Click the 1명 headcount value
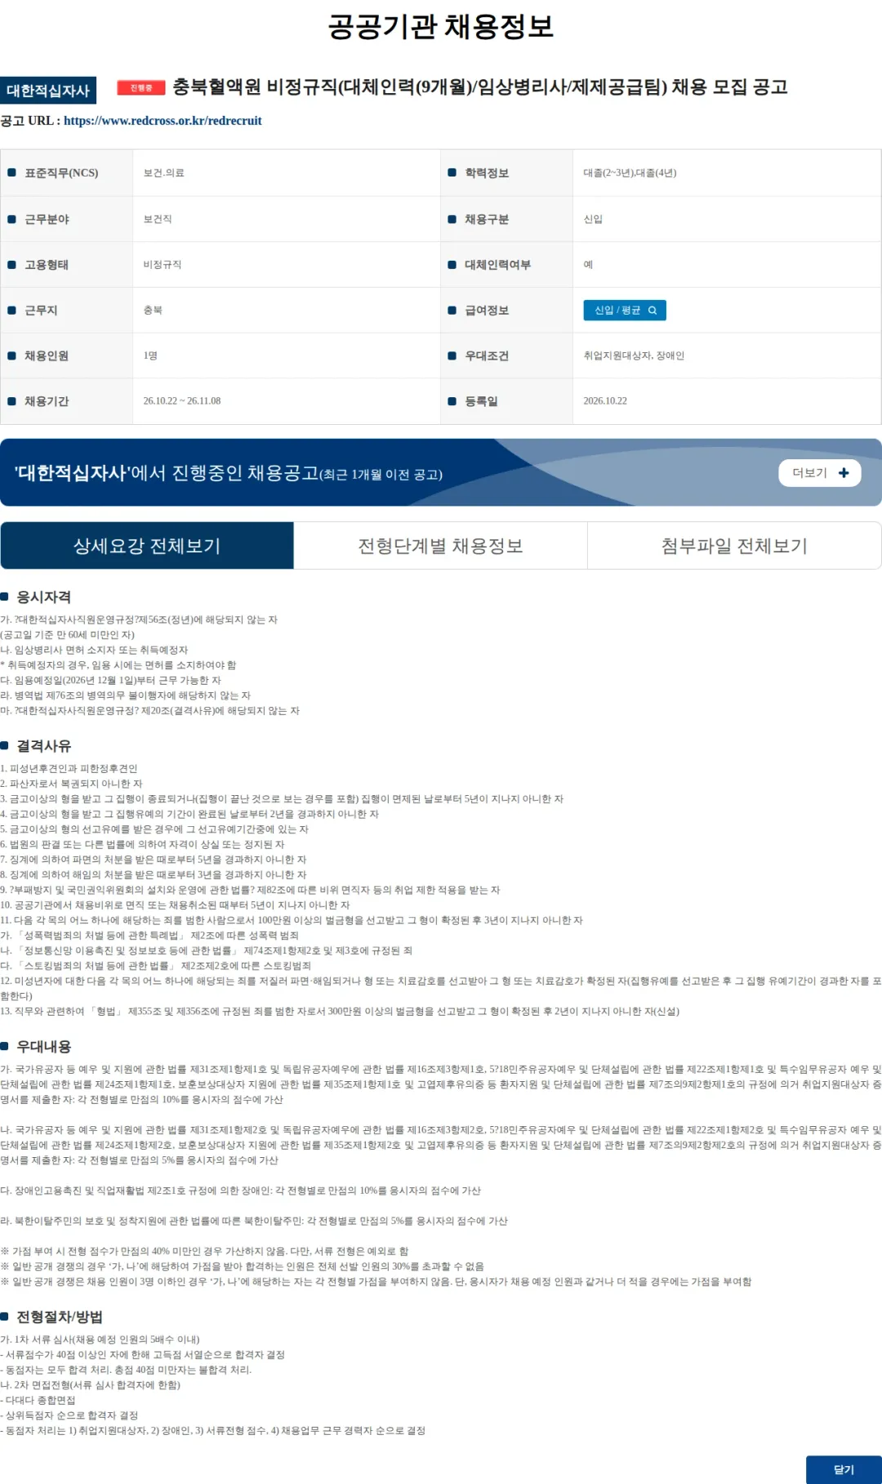This screenshot has height=1484, width=882. (x=150, y=356)
